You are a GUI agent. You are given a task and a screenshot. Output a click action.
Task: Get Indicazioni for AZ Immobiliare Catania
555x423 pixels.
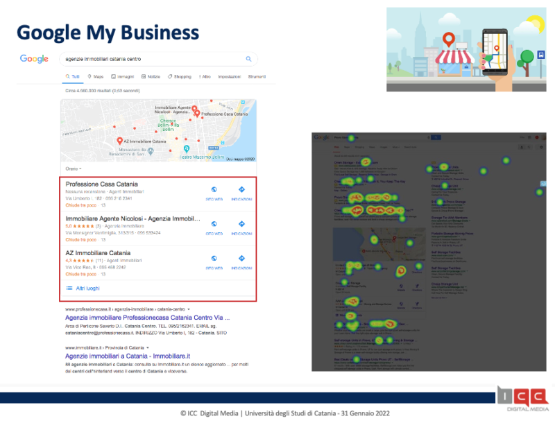pyautogui.click(x=241, y=261)
